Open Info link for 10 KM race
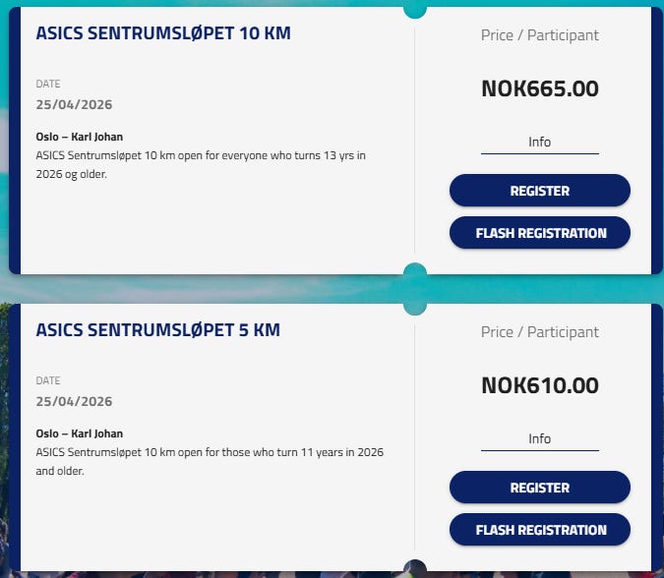 539,143
